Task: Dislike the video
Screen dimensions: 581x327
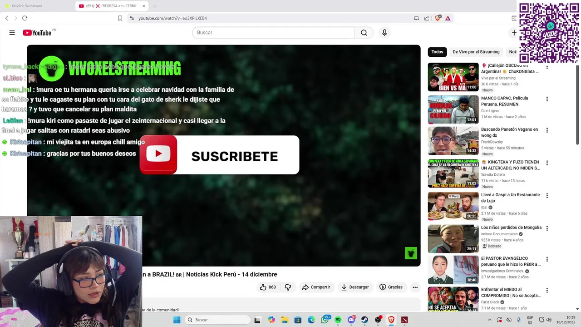Action: coord(288,287)
